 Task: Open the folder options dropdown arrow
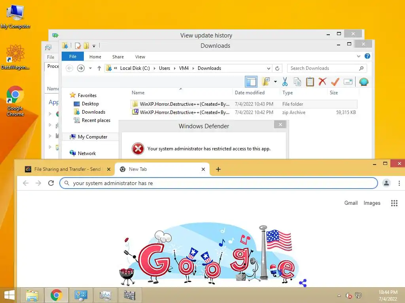pyautogui.click(x=275, y=82)
